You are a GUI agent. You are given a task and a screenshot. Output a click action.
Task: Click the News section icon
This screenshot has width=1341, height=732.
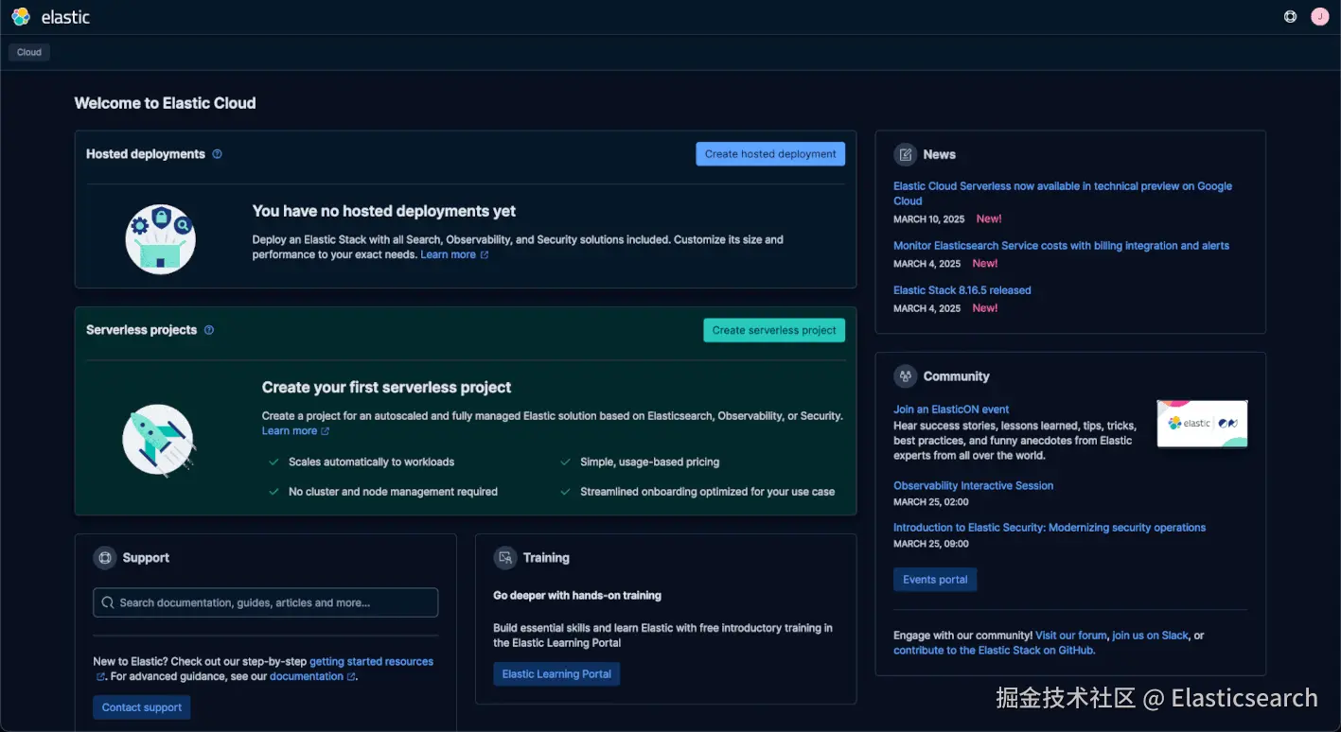906,154
